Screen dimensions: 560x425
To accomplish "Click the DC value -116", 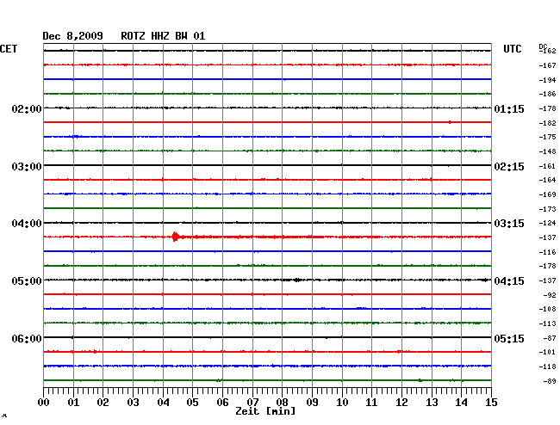I will click(547, 252).
